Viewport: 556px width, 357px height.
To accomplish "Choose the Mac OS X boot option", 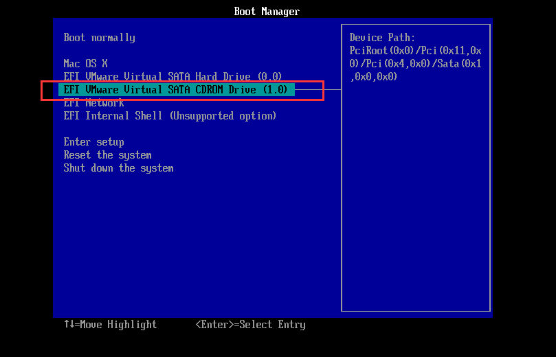I will point(85,64).
